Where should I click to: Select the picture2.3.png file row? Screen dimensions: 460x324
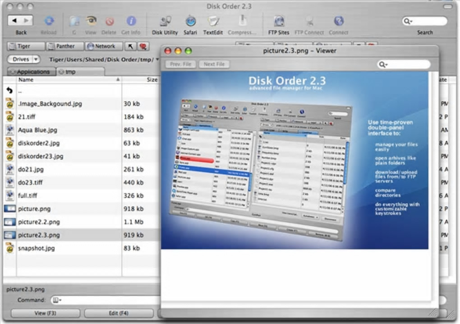click(82, 235)
